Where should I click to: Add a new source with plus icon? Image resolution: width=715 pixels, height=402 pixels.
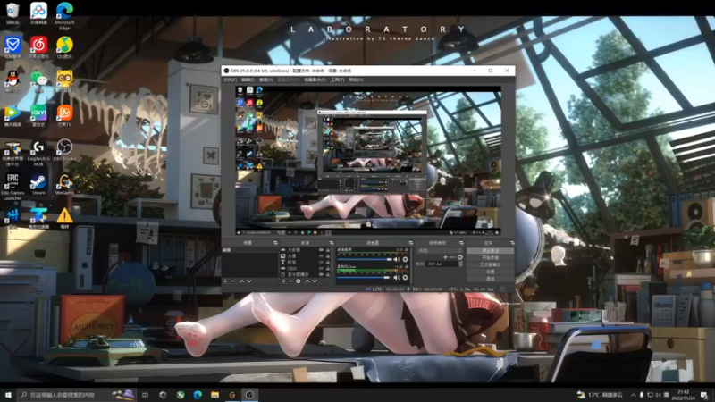(x=283, y=281)
